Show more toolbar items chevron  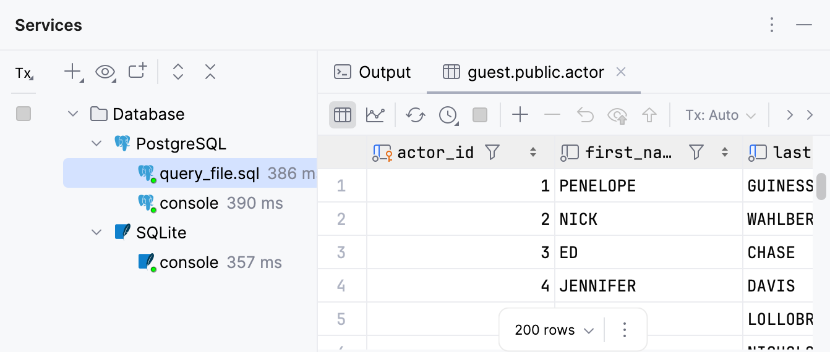point(810,115)
